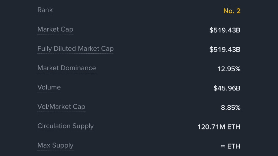Click the yellow No. 2 rank value
278x156 pixels.
pos(232,11)
